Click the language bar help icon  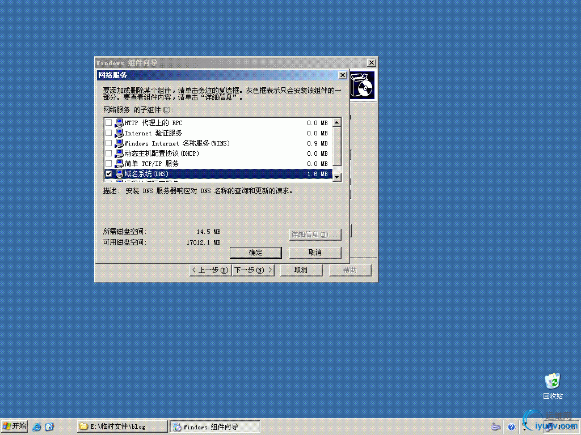pyautogui.click(x=511, y=427)
